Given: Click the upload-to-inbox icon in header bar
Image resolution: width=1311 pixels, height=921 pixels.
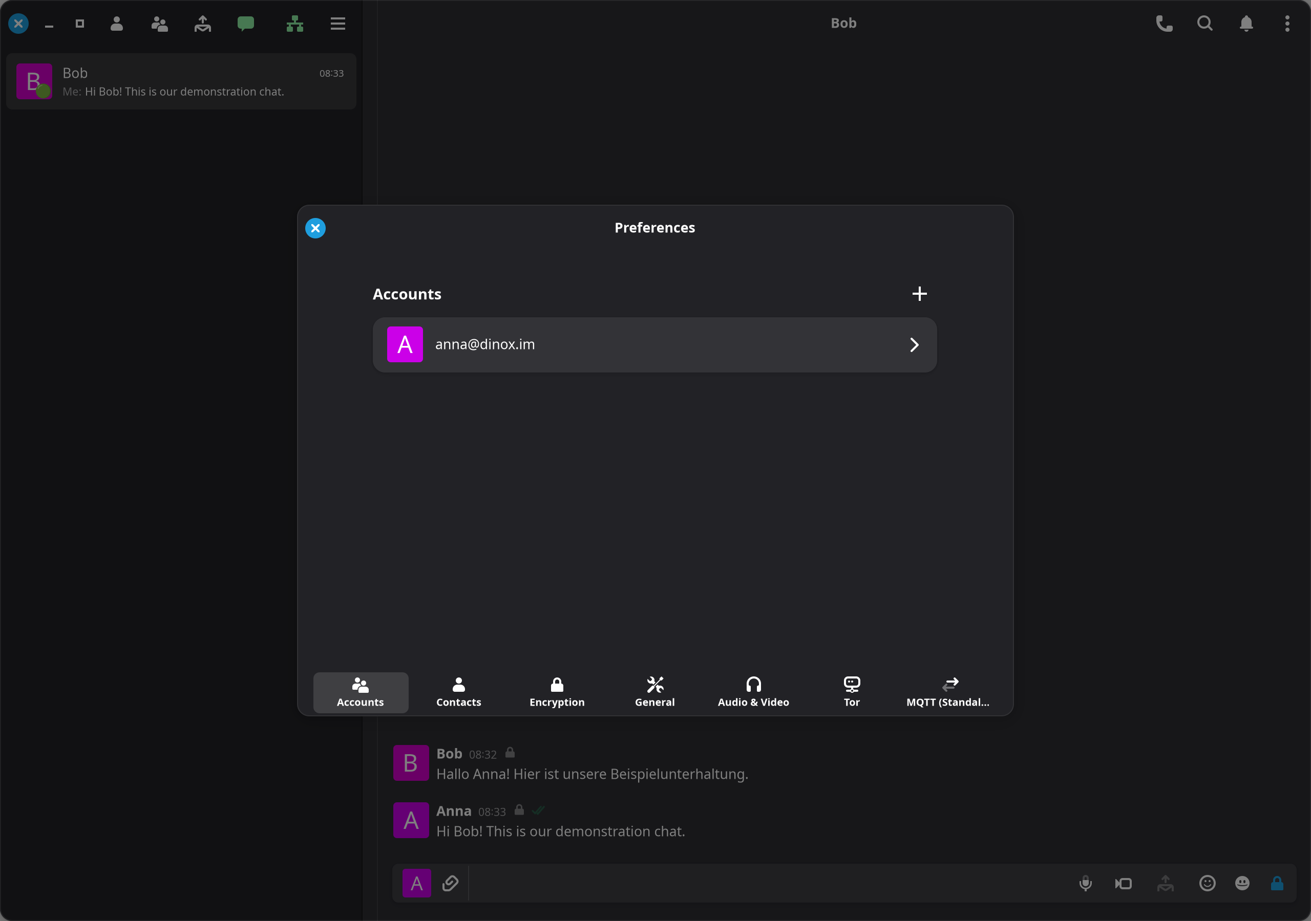Looking at the screenshot, I should coord(203,24).
